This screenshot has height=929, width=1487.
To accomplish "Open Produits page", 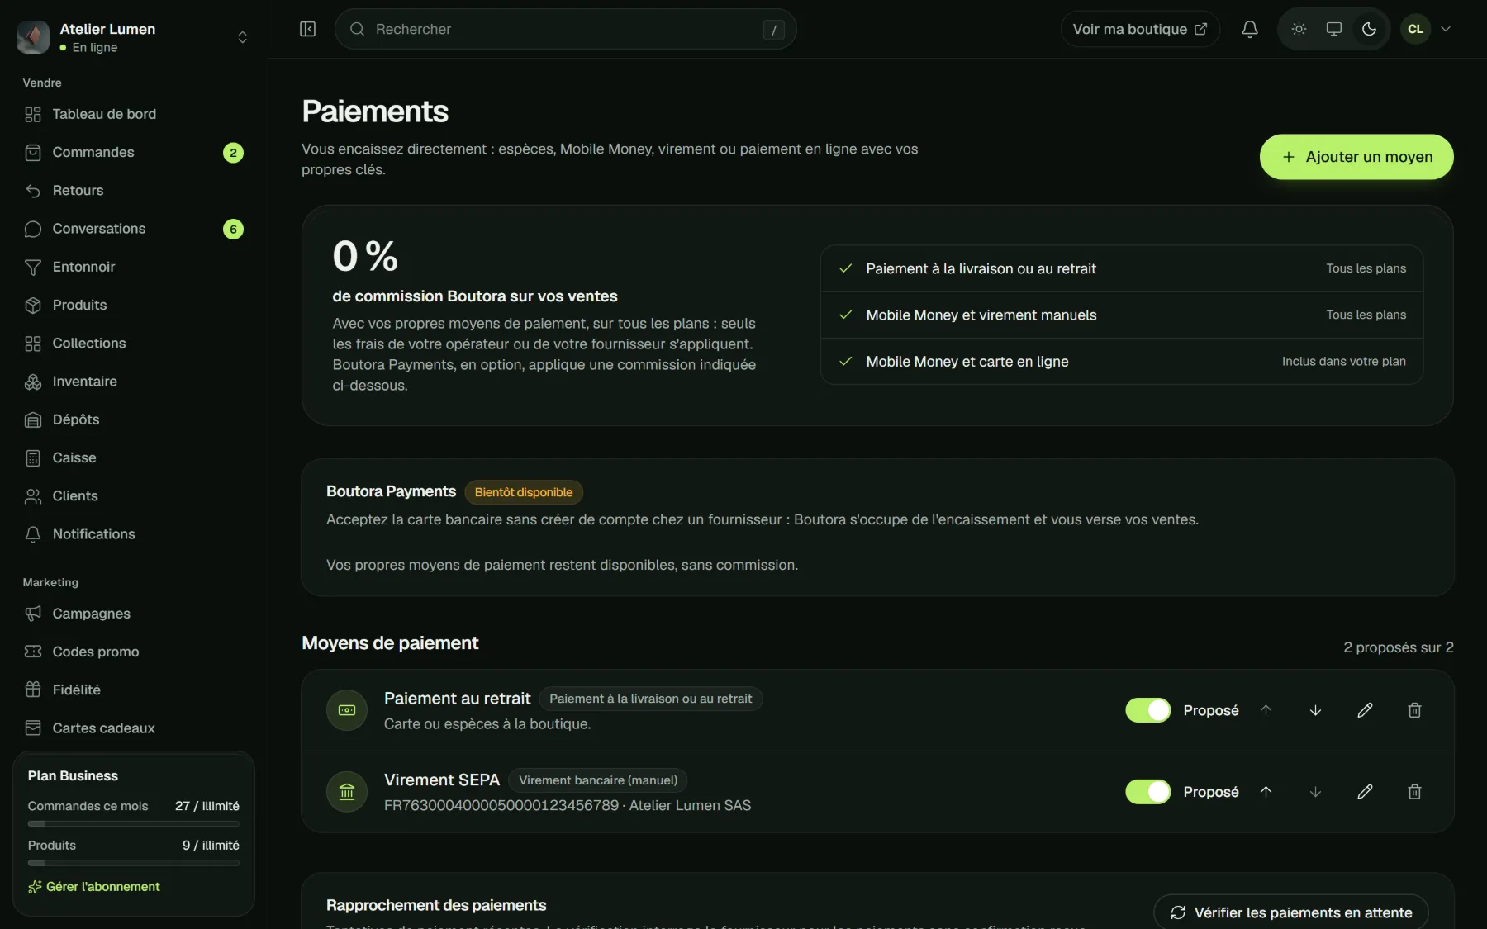I will [x=133, y=305].
